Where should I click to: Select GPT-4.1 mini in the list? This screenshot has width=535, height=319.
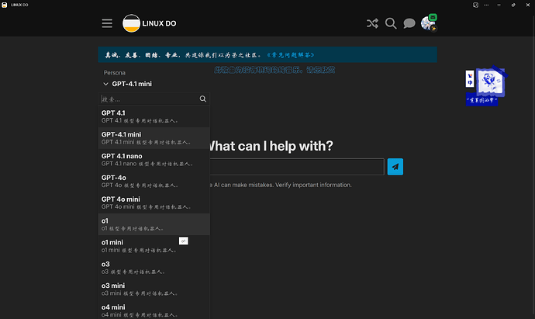pos(154,138)
